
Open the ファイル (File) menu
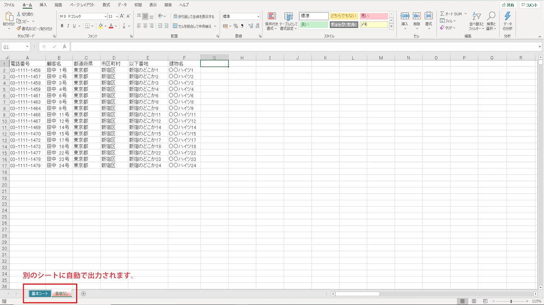(x=9, y=5)
